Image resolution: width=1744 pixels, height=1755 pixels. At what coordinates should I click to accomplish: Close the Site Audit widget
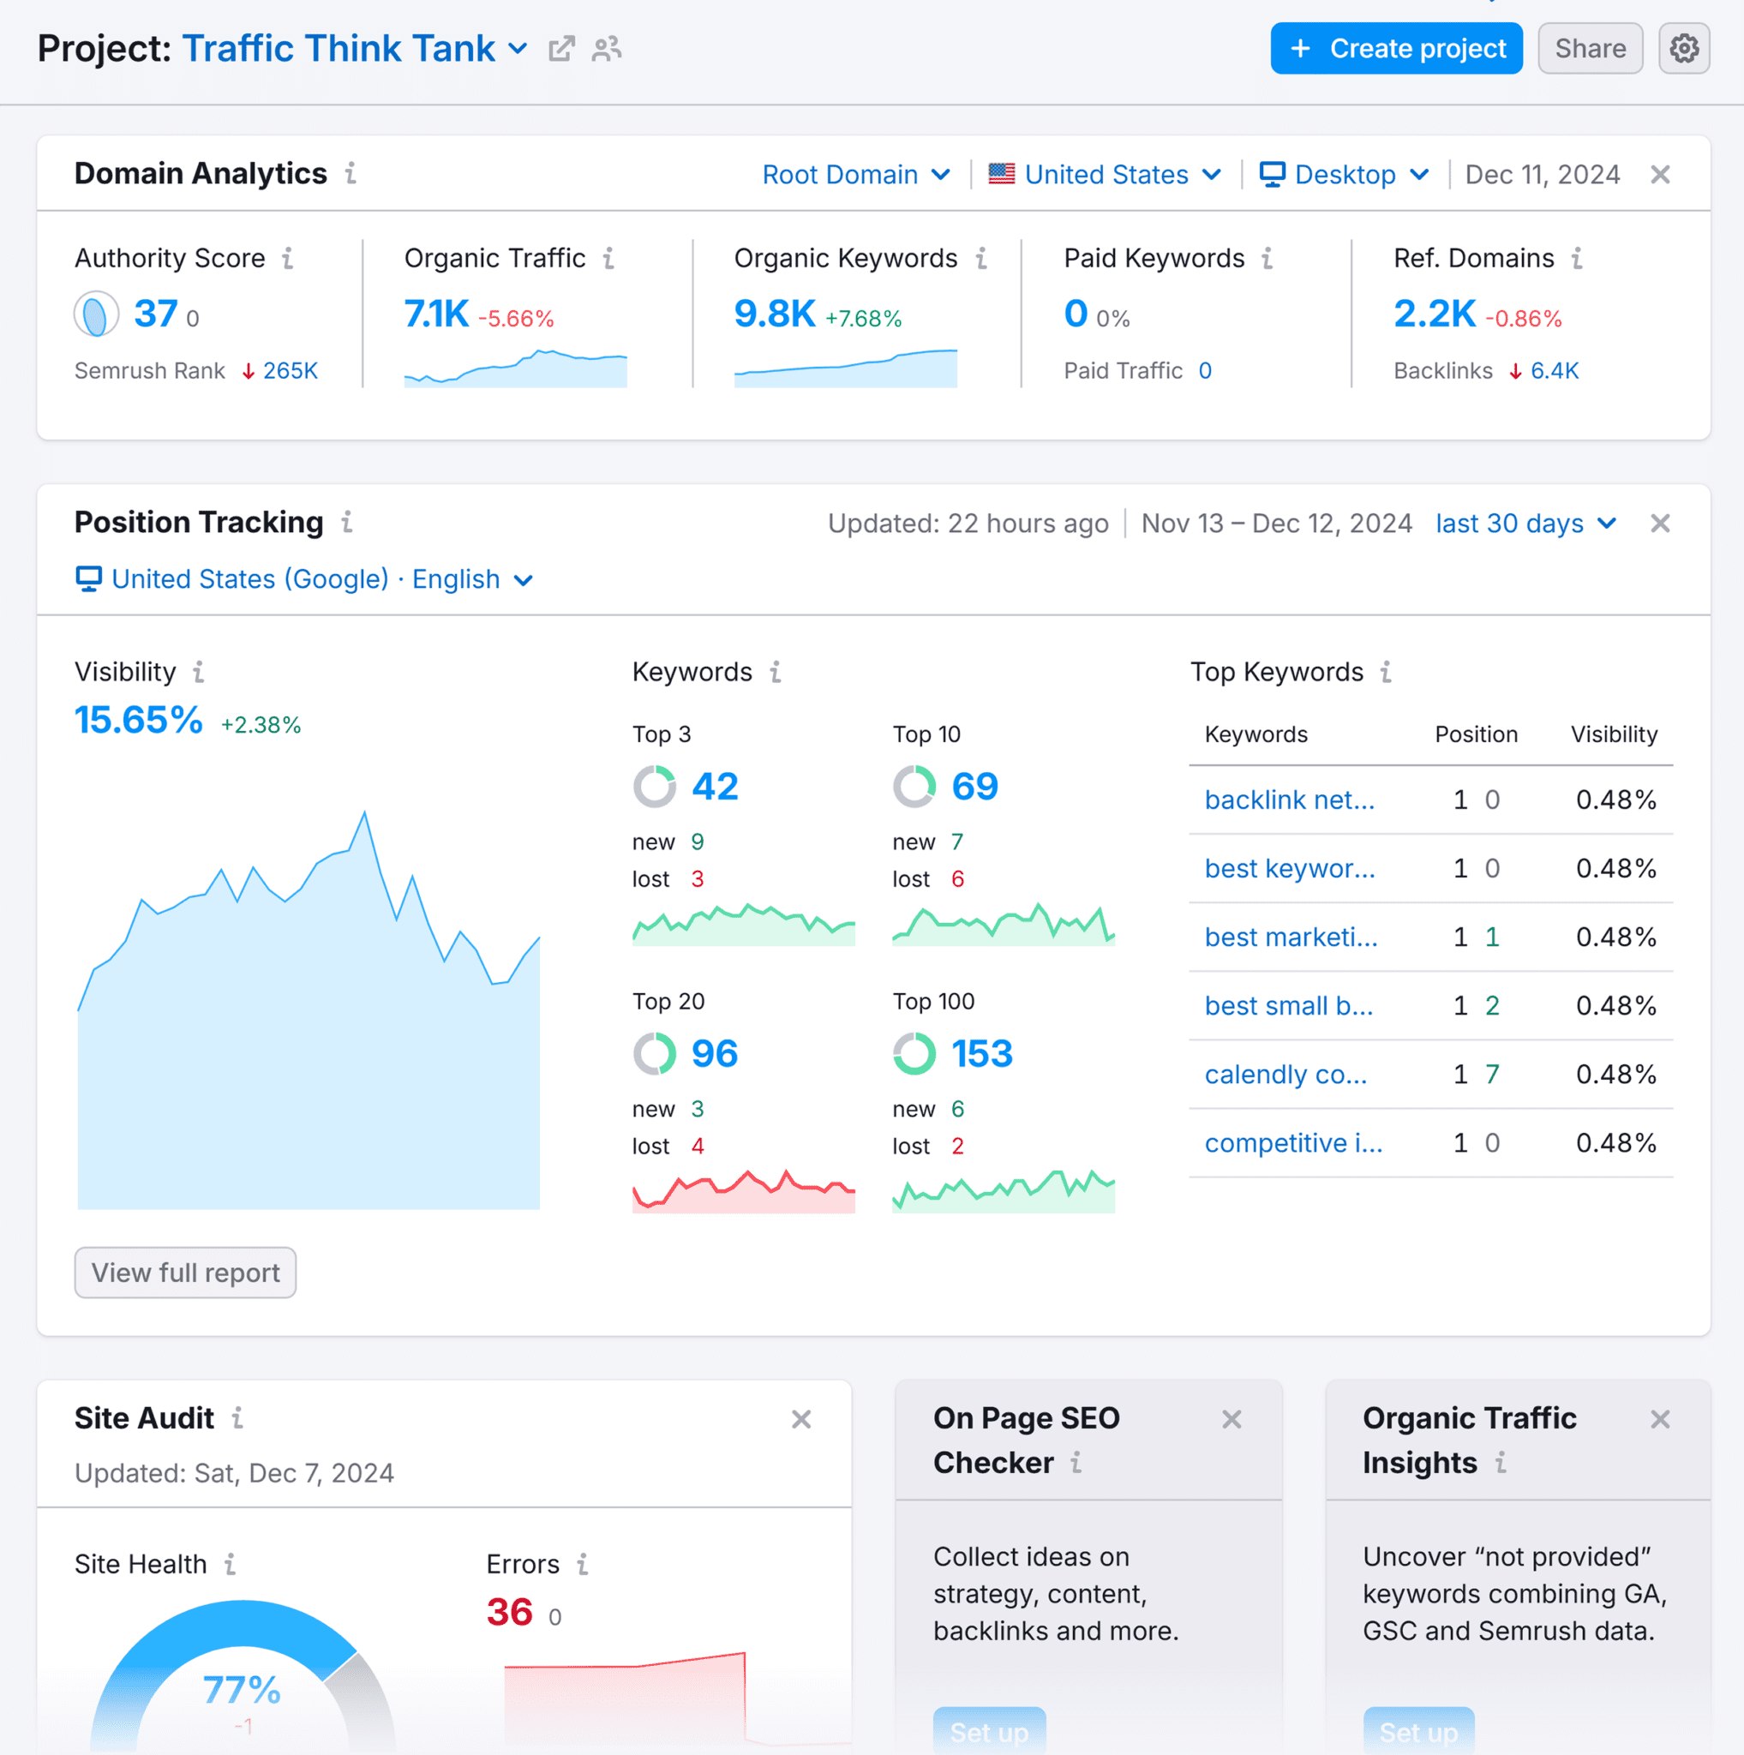[x=800, y=1419]
